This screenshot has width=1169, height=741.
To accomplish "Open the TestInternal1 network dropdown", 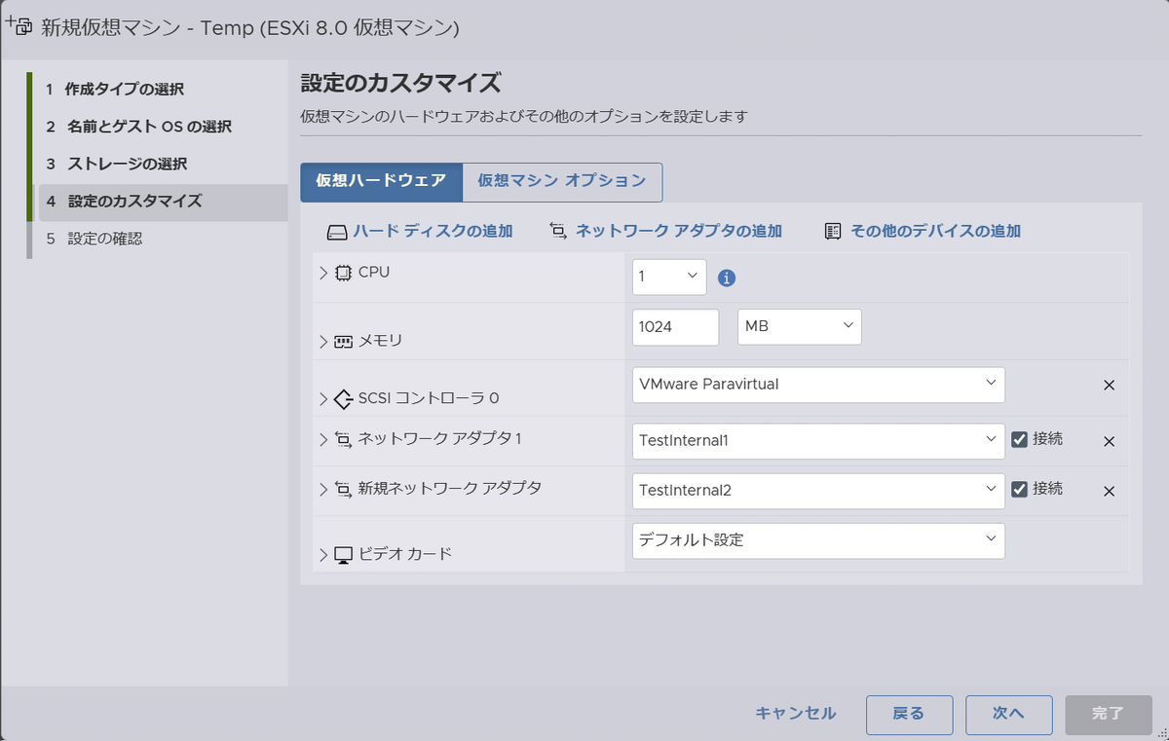I will (x=818, y=441).
